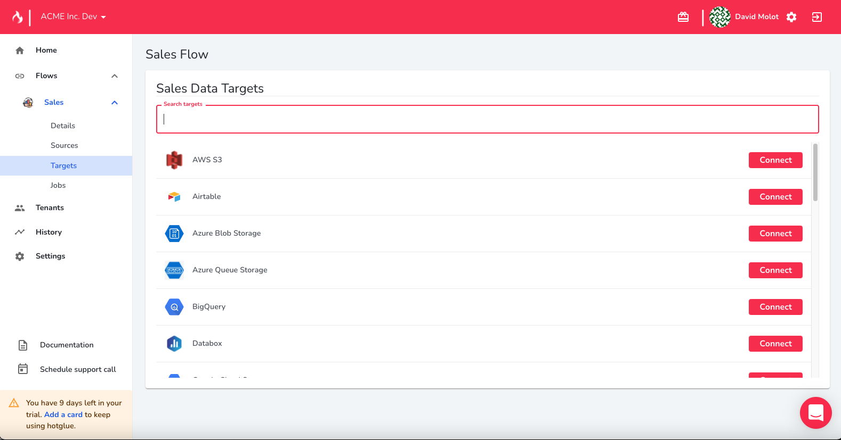Click the Tenants people icon
Screen dimensions: 841x440
(x=20, y=208)
